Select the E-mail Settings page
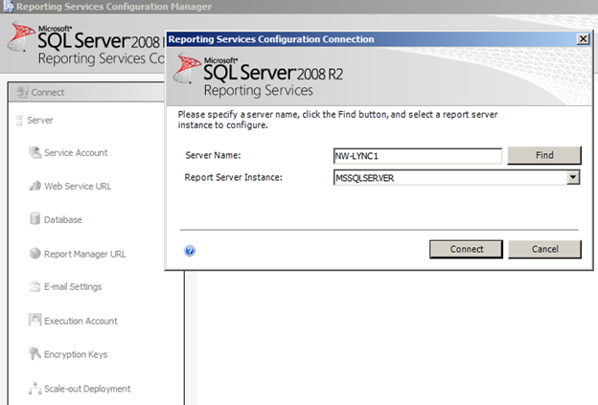598x405 pixels. coord(73,286)
